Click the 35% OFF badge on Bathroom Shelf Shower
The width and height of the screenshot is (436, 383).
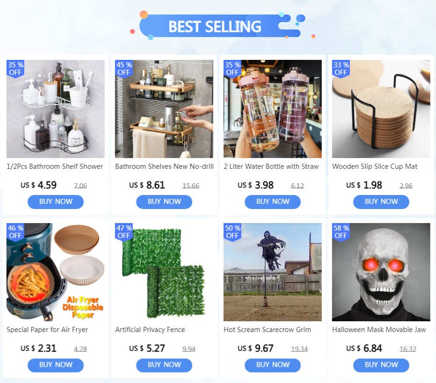(x=15, y=69)
